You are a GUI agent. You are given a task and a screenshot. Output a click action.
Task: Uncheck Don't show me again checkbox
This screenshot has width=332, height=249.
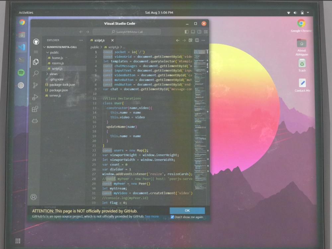coord(172,217)
